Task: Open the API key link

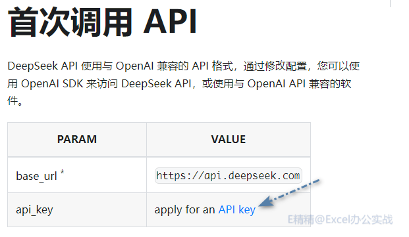Action: point(237,209)
